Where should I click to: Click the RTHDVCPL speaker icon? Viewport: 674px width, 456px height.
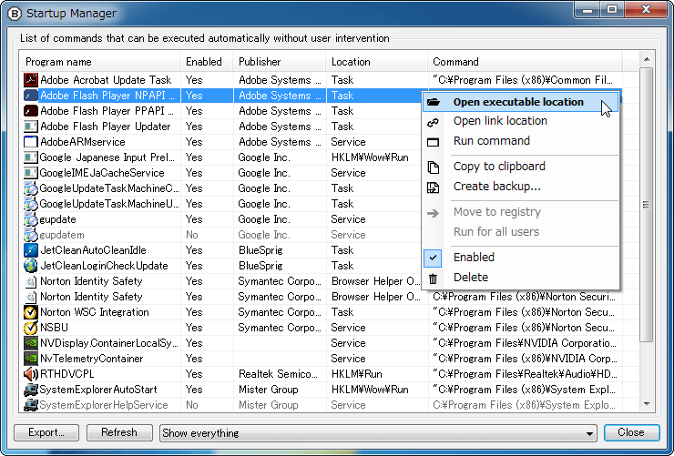pyautogui.click(x=31, y=374)
